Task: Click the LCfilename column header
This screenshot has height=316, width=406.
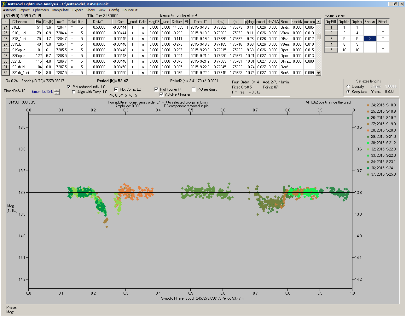Action: 22,22
